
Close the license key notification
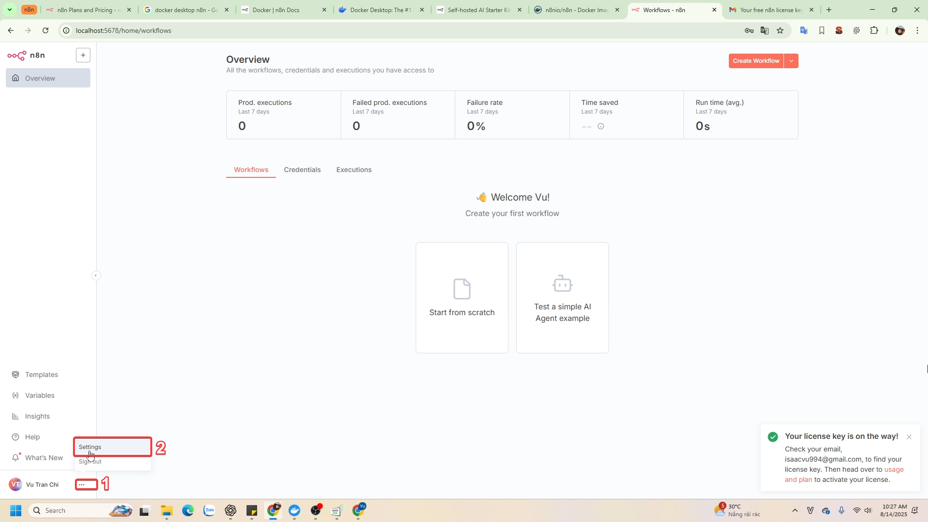coord(909,437)
